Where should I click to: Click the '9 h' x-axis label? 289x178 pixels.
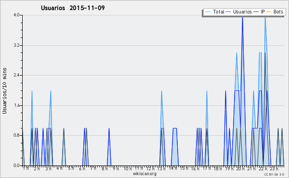[116, 169]
